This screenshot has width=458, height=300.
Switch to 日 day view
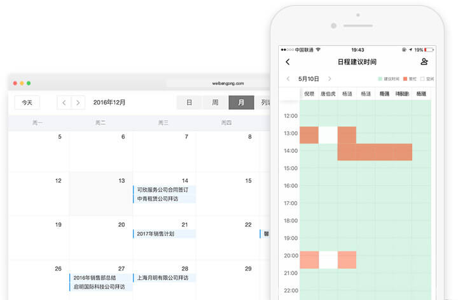[189, 103]
